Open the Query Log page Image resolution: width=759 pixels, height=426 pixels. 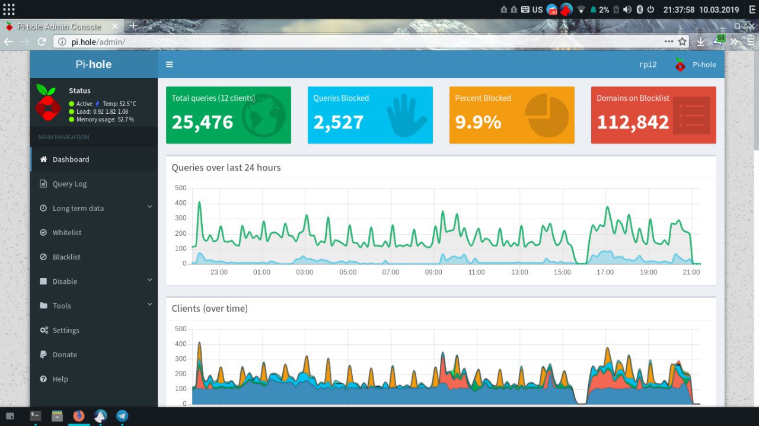[94, 184]
